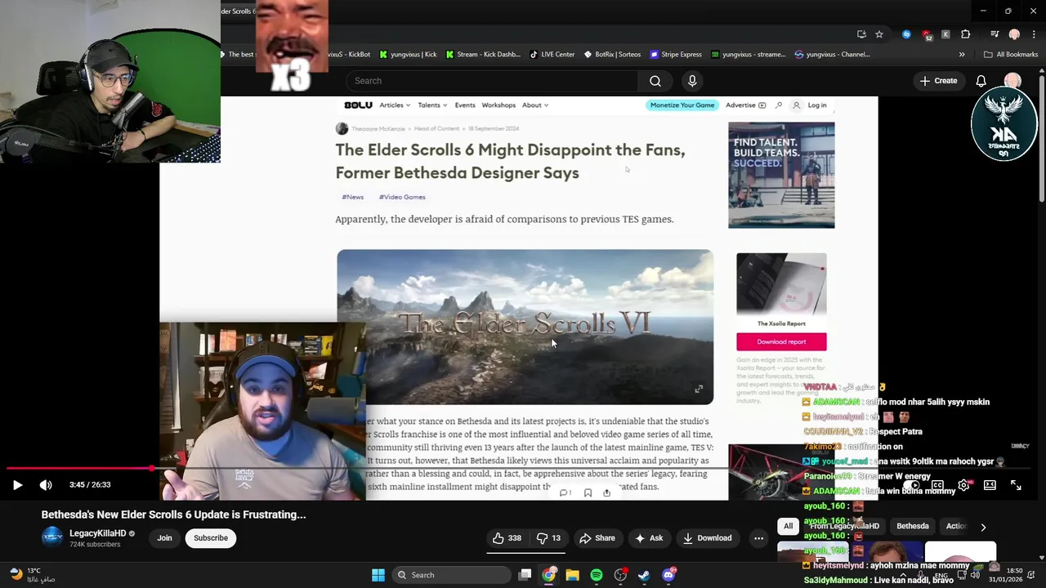Expand the About menu on the 80LV page

tap(535, 105)
